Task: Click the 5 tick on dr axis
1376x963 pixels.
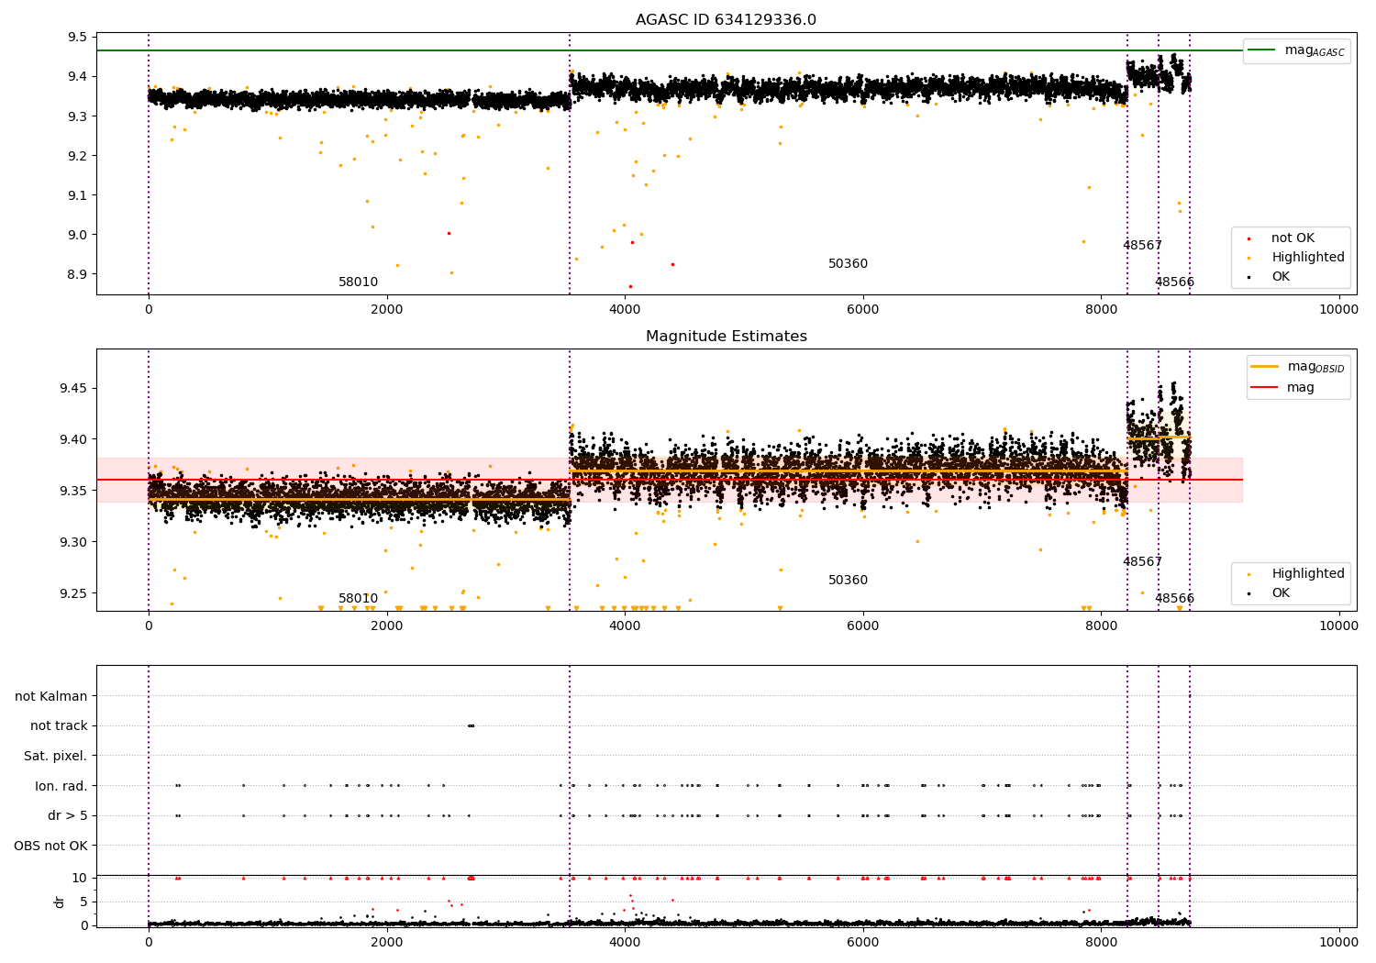Action: [83, 902]
